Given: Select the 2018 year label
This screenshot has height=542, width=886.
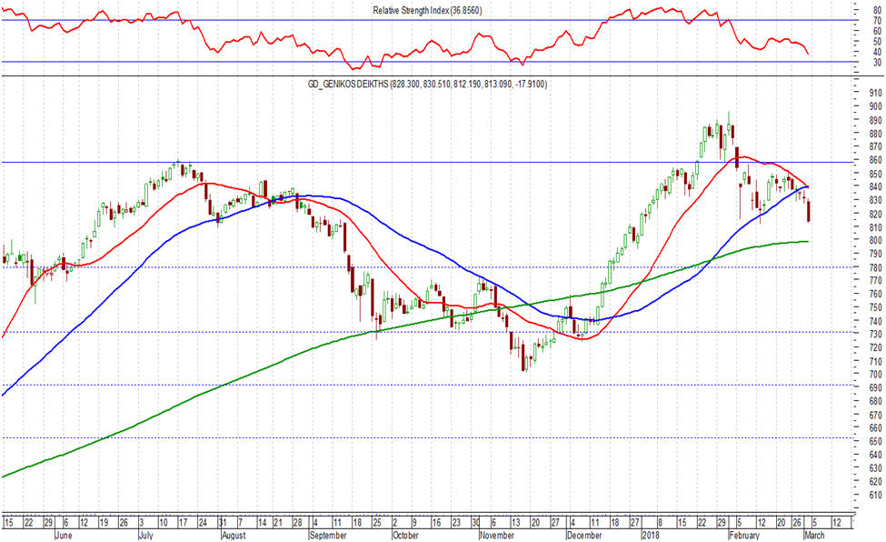Looking at the screenshot, I should [x=651, y=536].
